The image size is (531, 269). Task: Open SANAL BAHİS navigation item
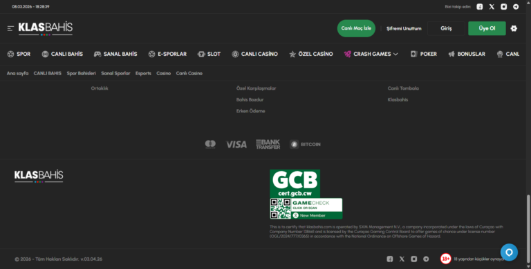tap(115, 54)
